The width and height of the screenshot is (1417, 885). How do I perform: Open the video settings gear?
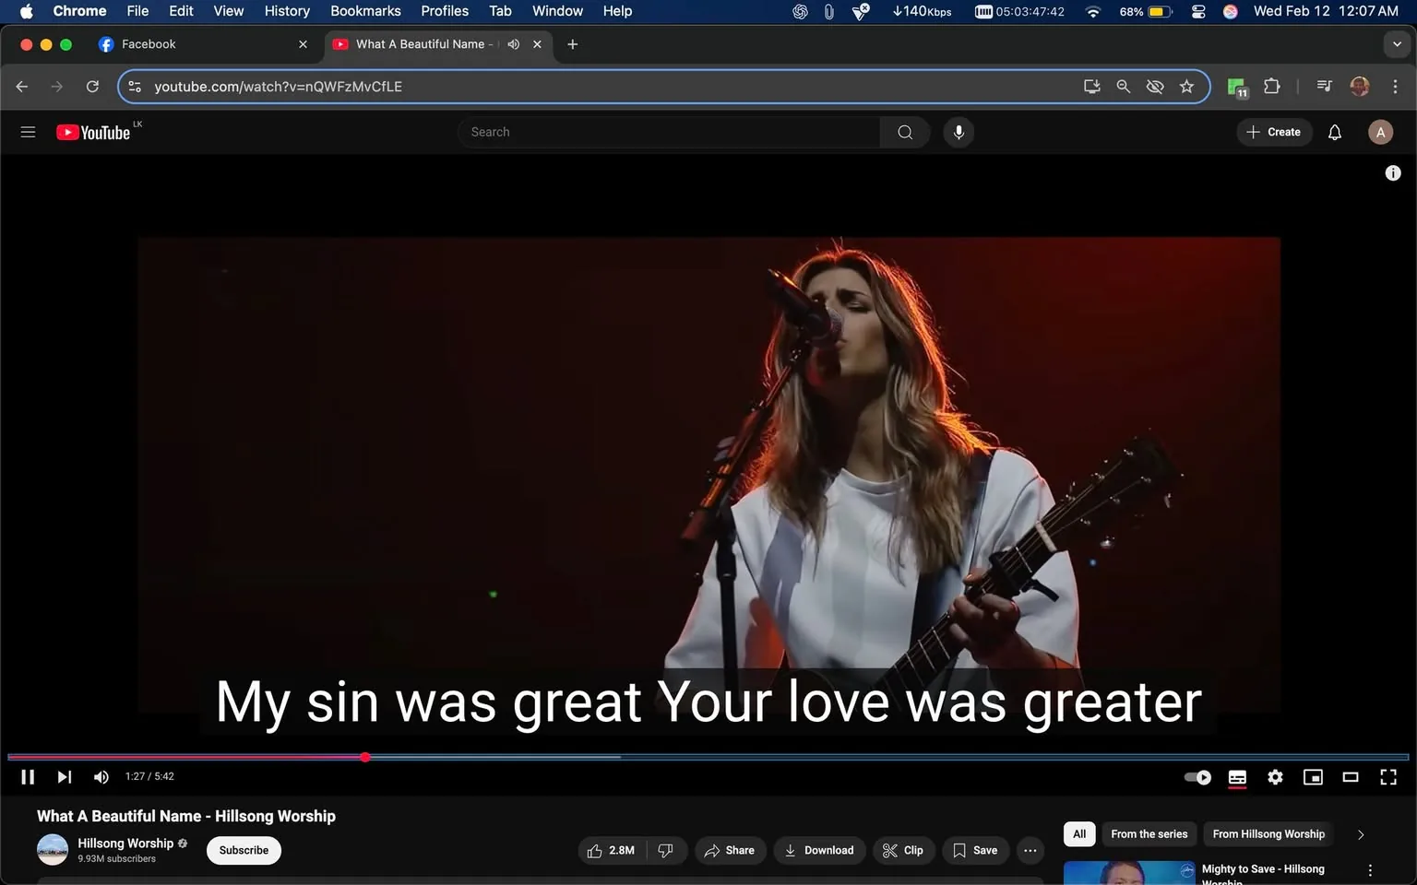point(1275,776)
